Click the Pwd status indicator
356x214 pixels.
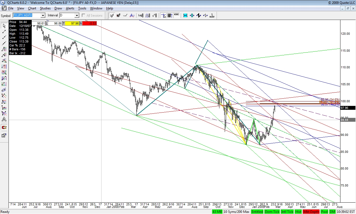[324, 212]
